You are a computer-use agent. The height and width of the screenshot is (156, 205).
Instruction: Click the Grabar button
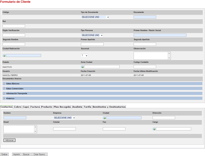click(4, 154)
